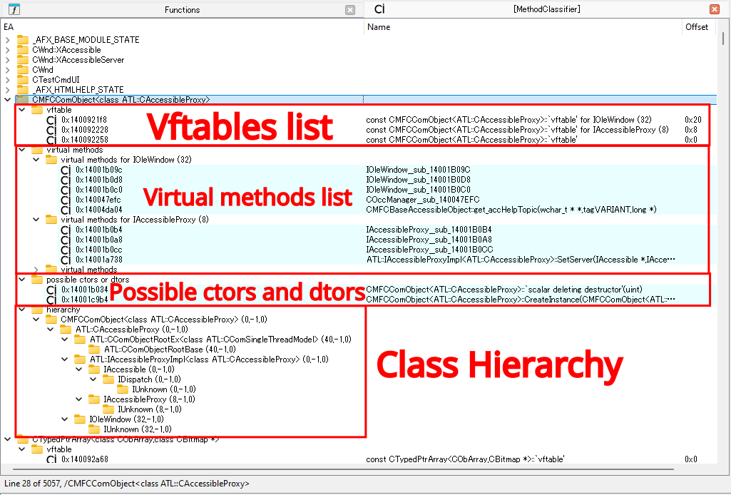The height and width of the screenshot is (495, 731).
Task: Select the _AFX_BASE_MODULE_STATE folder icon
Action: [x=22, y=40]
